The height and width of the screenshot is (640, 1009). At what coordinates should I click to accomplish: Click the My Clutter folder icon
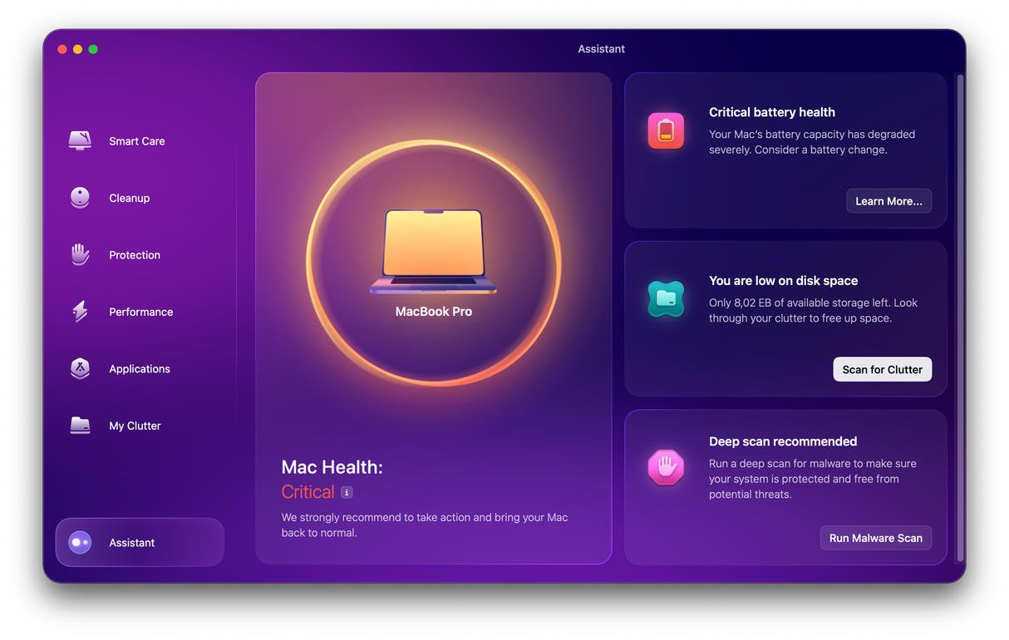pyautogui.click(x=80, y=426)
